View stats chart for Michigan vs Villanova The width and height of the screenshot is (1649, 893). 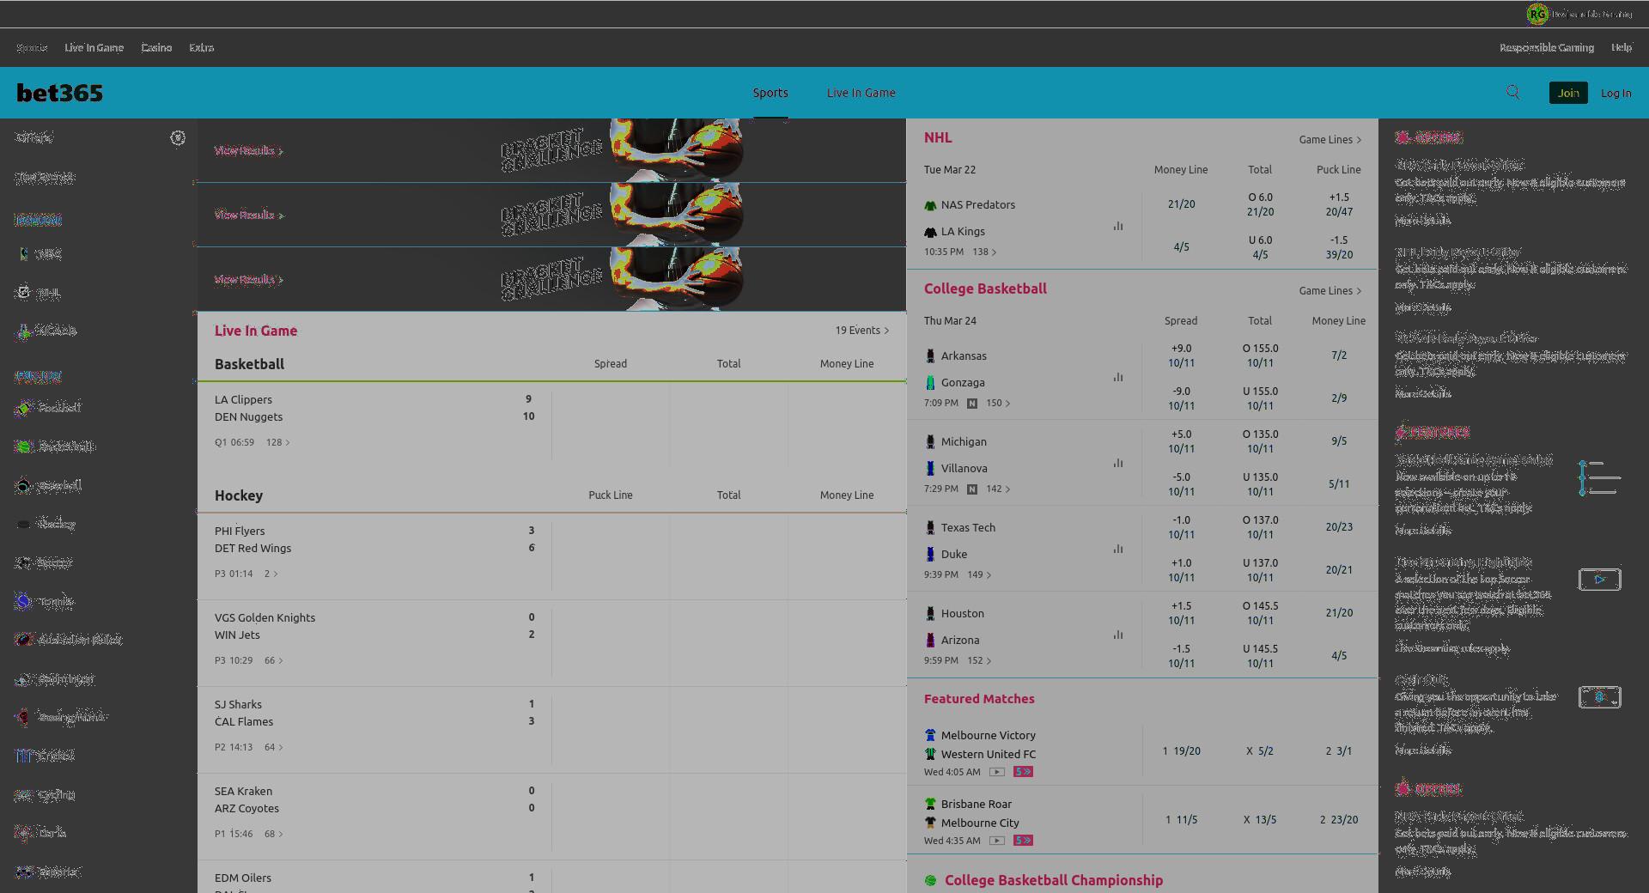(x=1118, y=463)
